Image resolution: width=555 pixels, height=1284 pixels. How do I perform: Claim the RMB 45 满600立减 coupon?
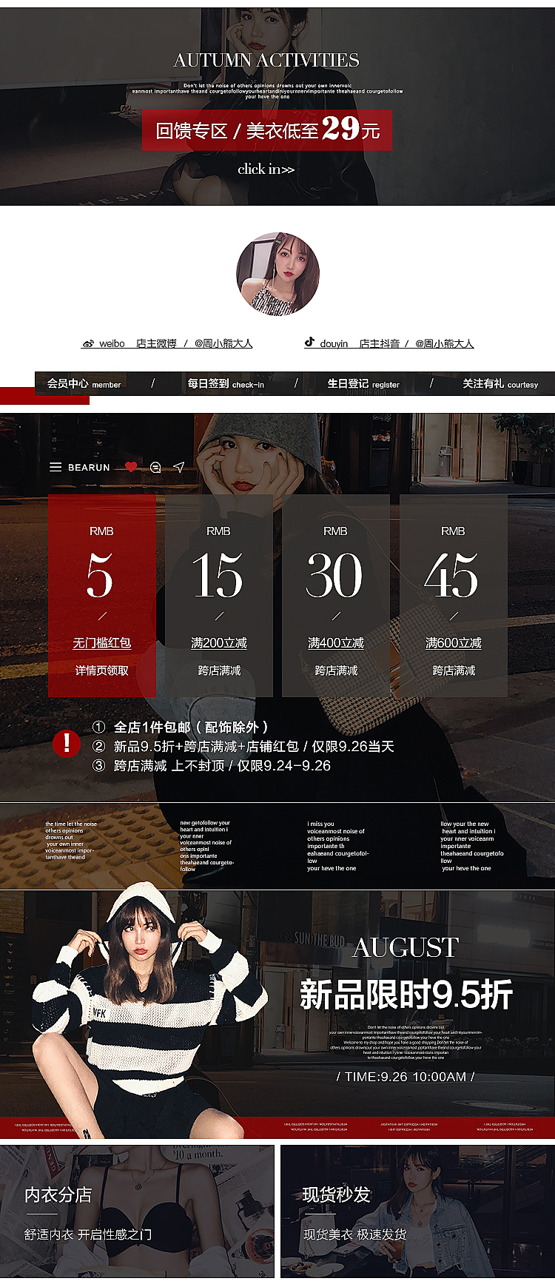[454, 596]
